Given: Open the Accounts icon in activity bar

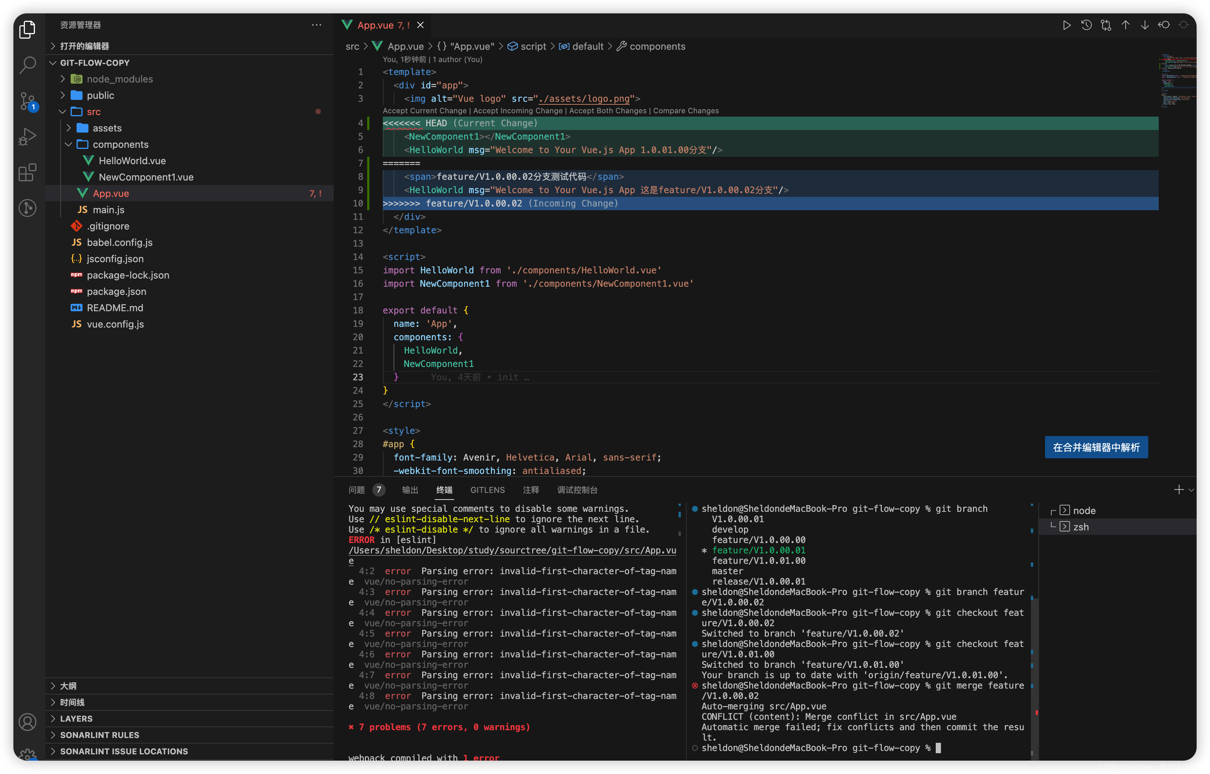Looking at the screenshot, I should [x=27, y=722].
